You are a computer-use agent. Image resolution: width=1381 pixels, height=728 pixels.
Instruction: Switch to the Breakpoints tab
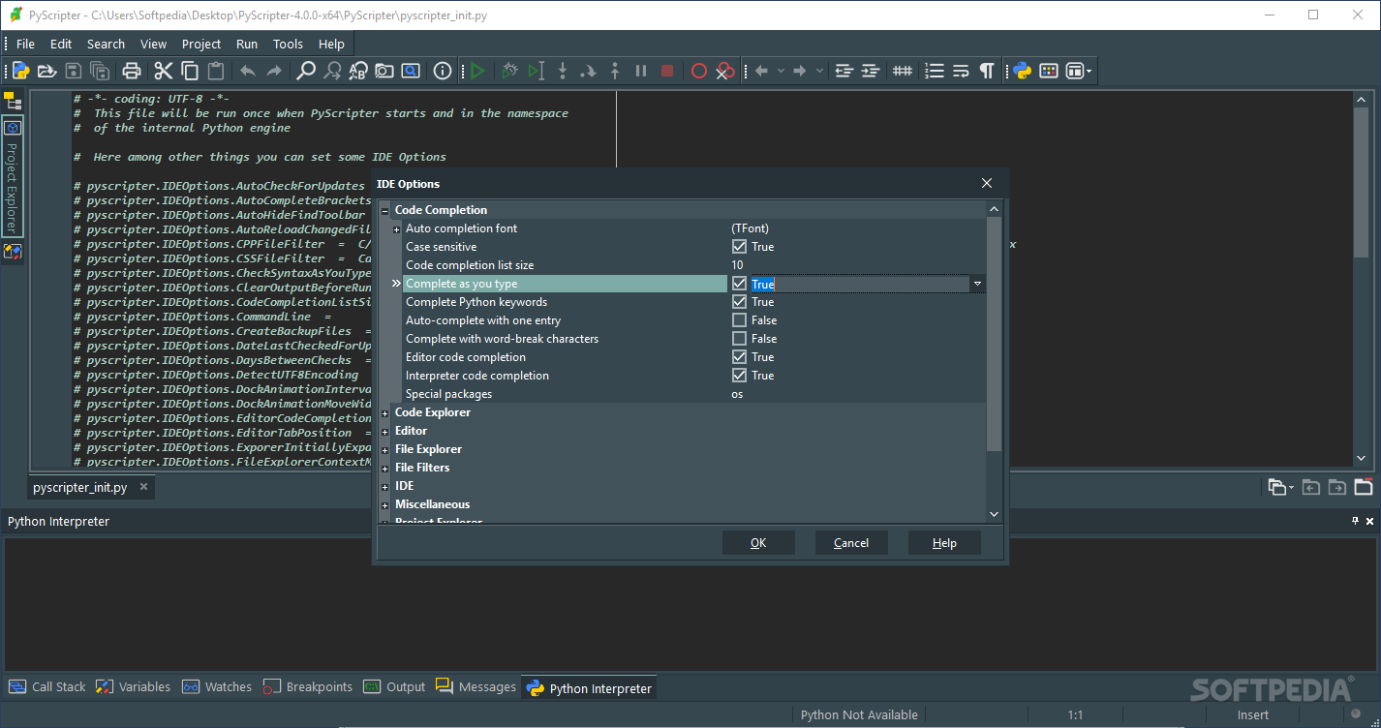(308, 687)
